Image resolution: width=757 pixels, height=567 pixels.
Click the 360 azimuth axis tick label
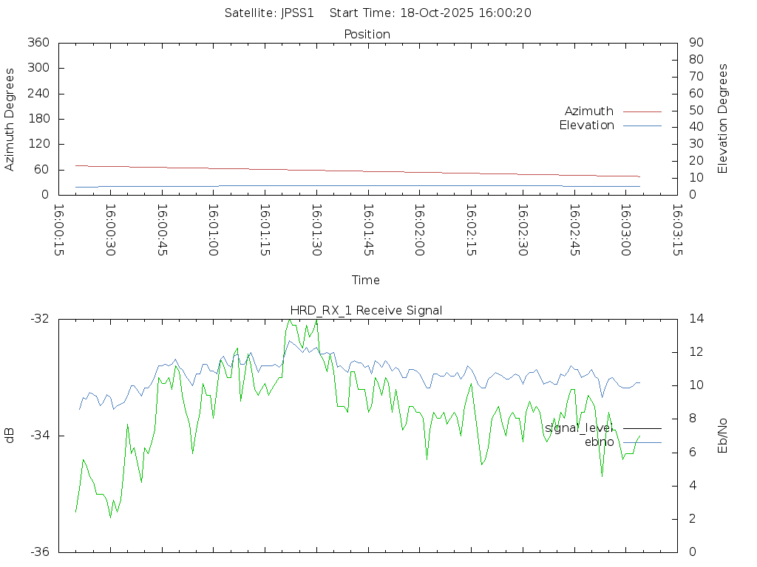(38, 43)
